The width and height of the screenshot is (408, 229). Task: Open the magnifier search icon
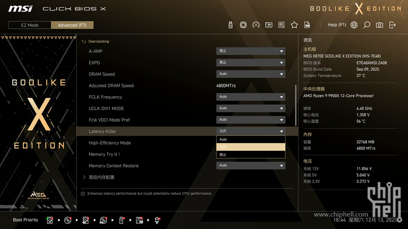point(367,25)
